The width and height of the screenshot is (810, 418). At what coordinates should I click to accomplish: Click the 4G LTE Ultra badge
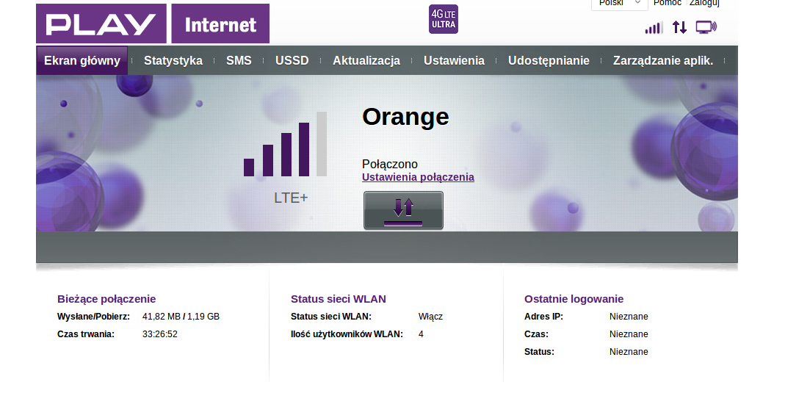(444, 19)
